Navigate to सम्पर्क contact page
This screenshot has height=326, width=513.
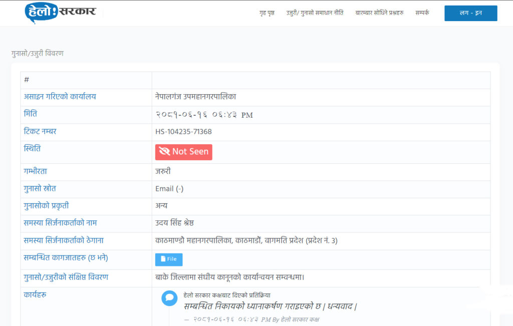click(422, 13)
